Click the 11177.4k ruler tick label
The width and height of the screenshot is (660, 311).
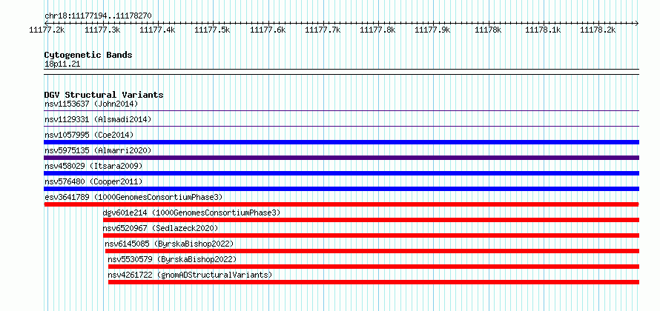click(x=157, y=30)
